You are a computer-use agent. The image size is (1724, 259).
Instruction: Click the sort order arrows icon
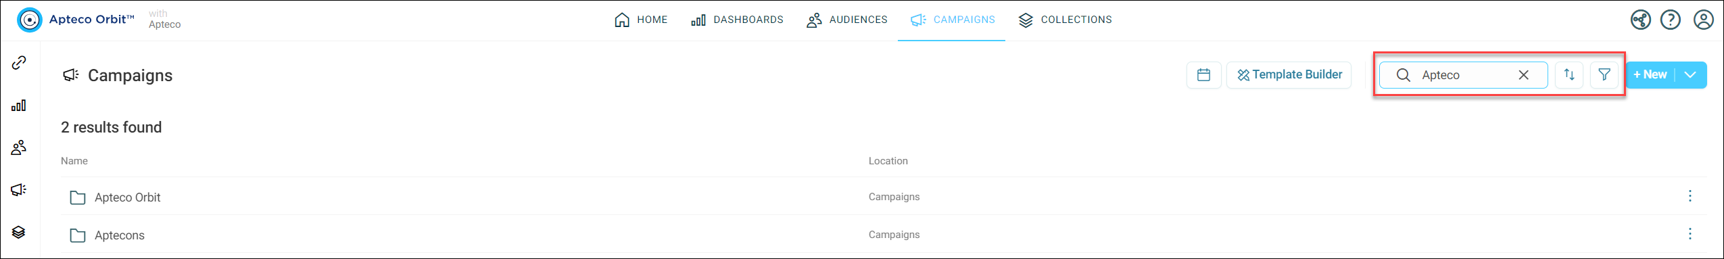coord(1569,75)
